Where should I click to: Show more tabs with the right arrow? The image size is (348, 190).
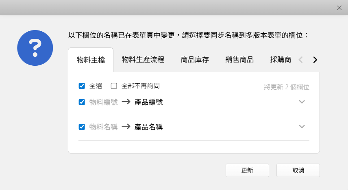(315, 60)
